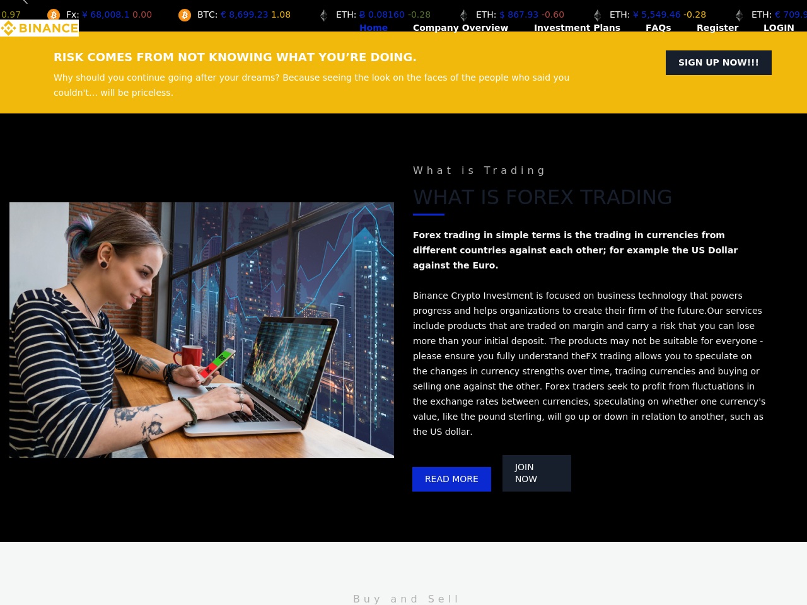Click Ethereum icon beside ETH € 709 ticker
Viewport: 807px width, 605px height.
tap(739, 15)
